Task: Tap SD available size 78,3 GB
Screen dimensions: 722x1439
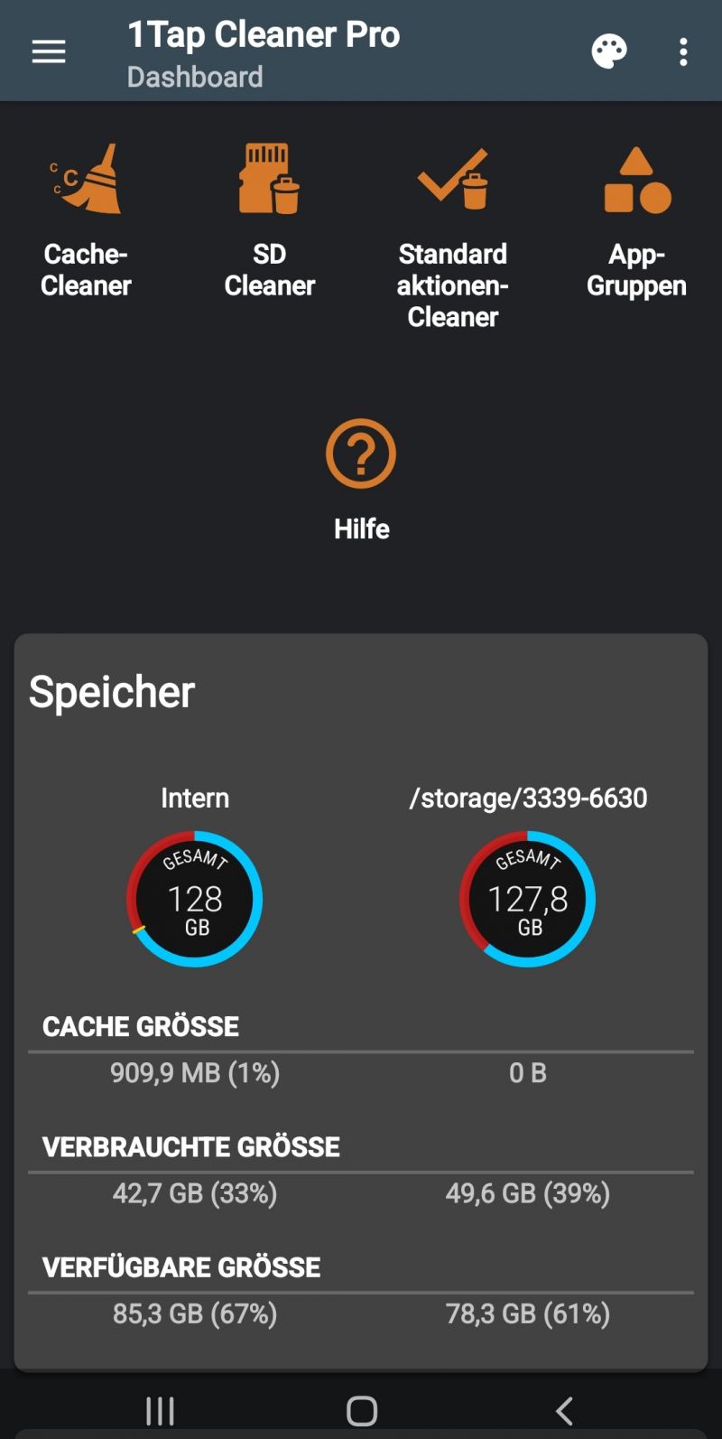Action: click(528, 1313)
